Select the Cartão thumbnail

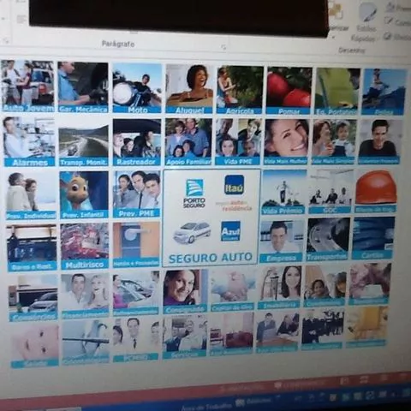coord(373,238)
